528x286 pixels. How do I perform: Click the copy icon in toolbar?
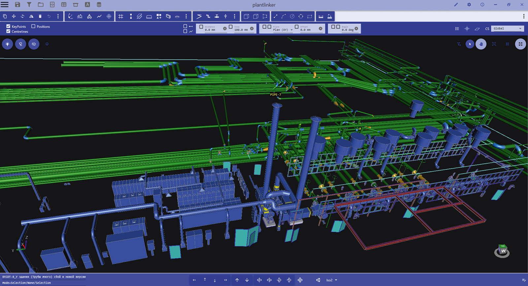point(5,16)
